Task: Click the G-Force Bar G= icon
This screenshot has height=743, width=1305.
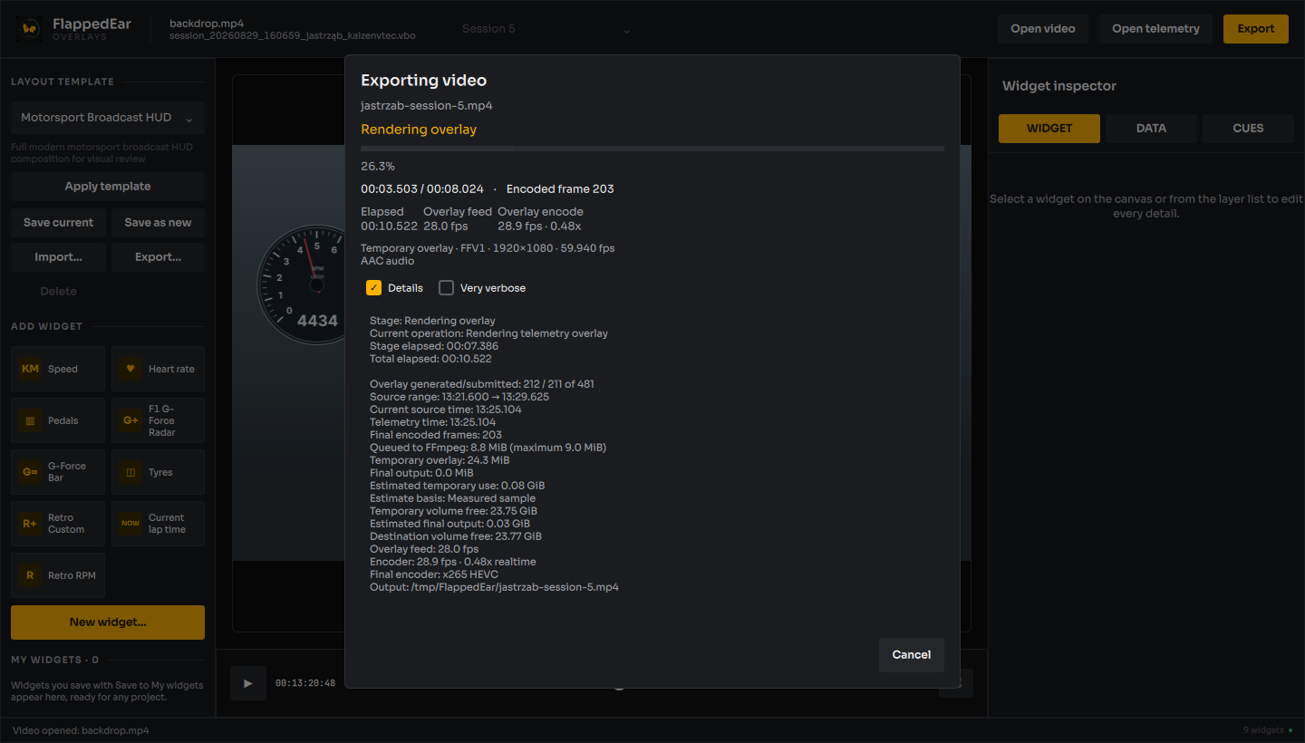Action: click(30, 472)
